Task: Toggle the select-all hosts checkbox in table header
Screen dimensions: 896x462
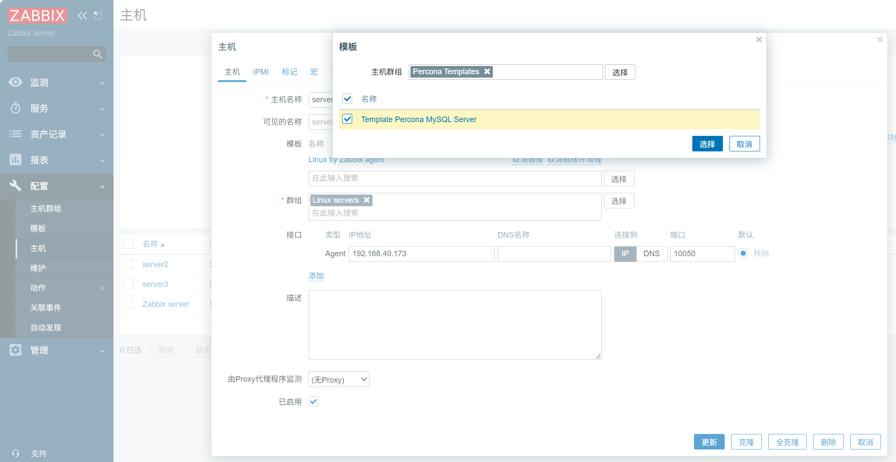Action: pyautogui.click(x=129, y=244)
